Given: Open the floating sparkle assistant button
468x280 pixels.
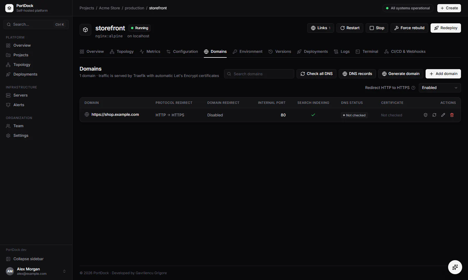Looking at the screenshot, I should click(x=455, y=267).
